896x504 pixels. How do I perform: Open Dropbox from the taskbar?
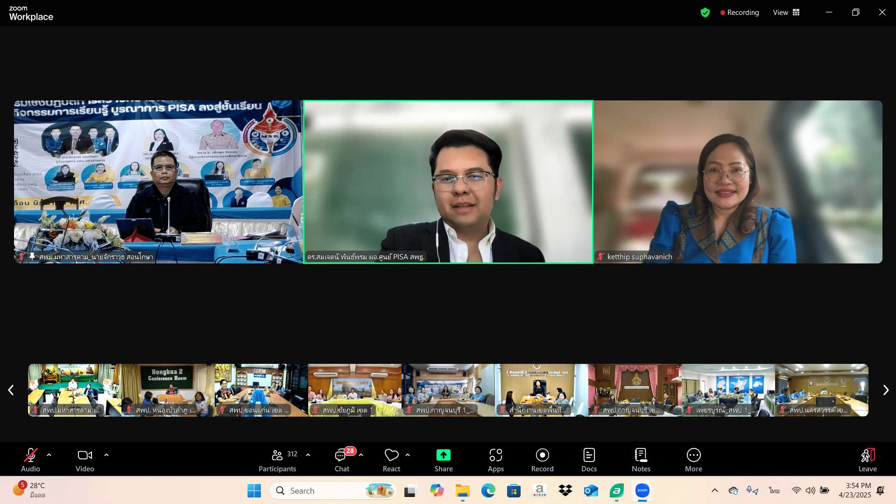[565, 490]
